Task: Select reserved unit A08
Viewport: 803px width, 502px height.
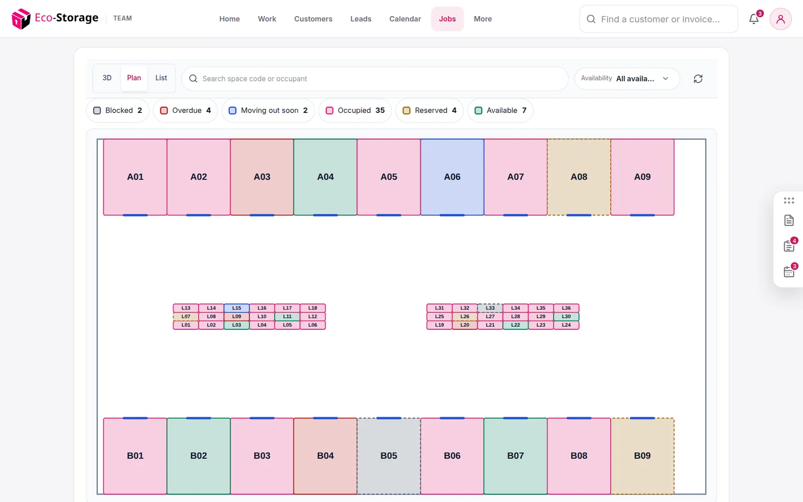Action: click(579, 177)
